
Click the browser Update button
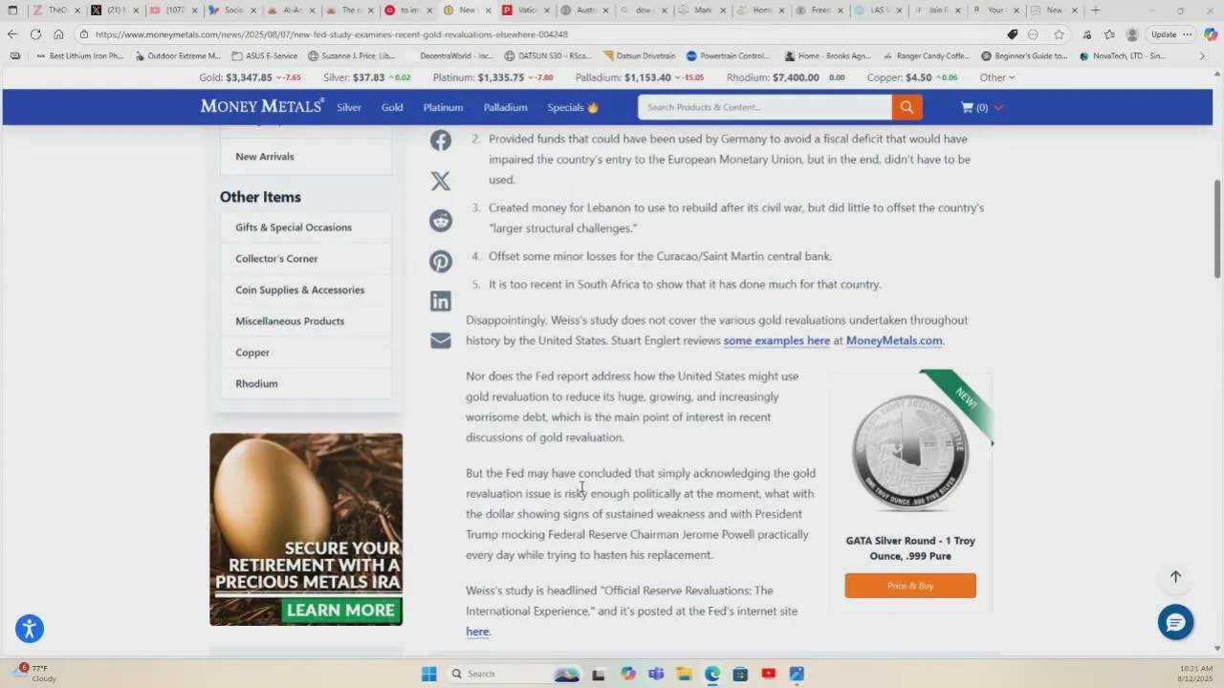coord(1164,33)
